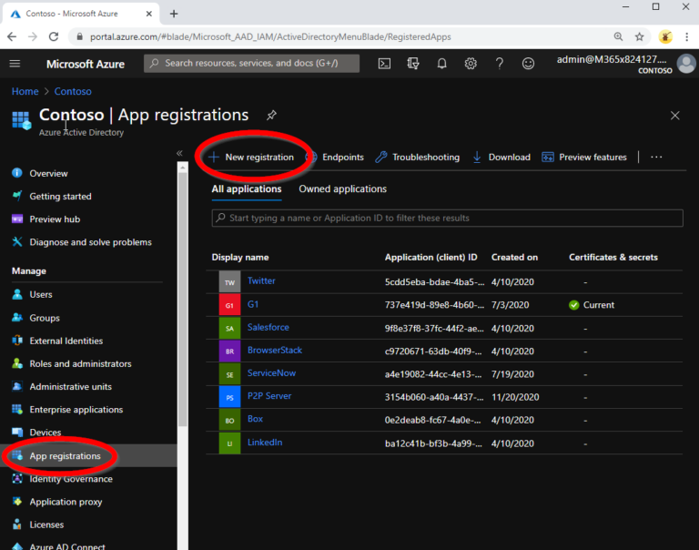Click the TW Twitter app tile icon

click(229, 282)
